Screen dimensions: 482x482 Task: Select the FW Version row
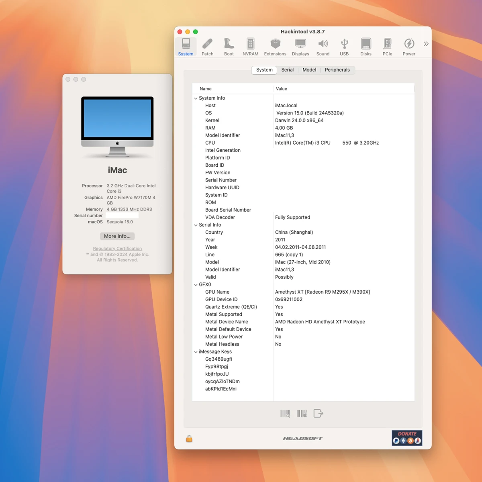pos(303,173)
